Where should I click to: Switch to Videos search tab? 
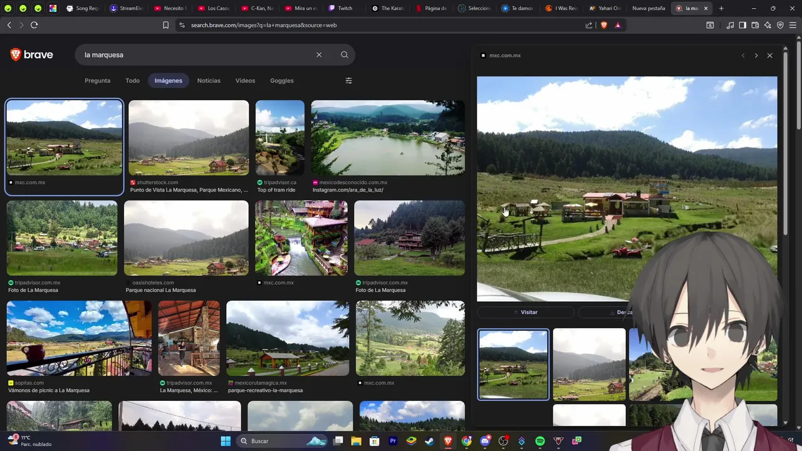[245, 80]
